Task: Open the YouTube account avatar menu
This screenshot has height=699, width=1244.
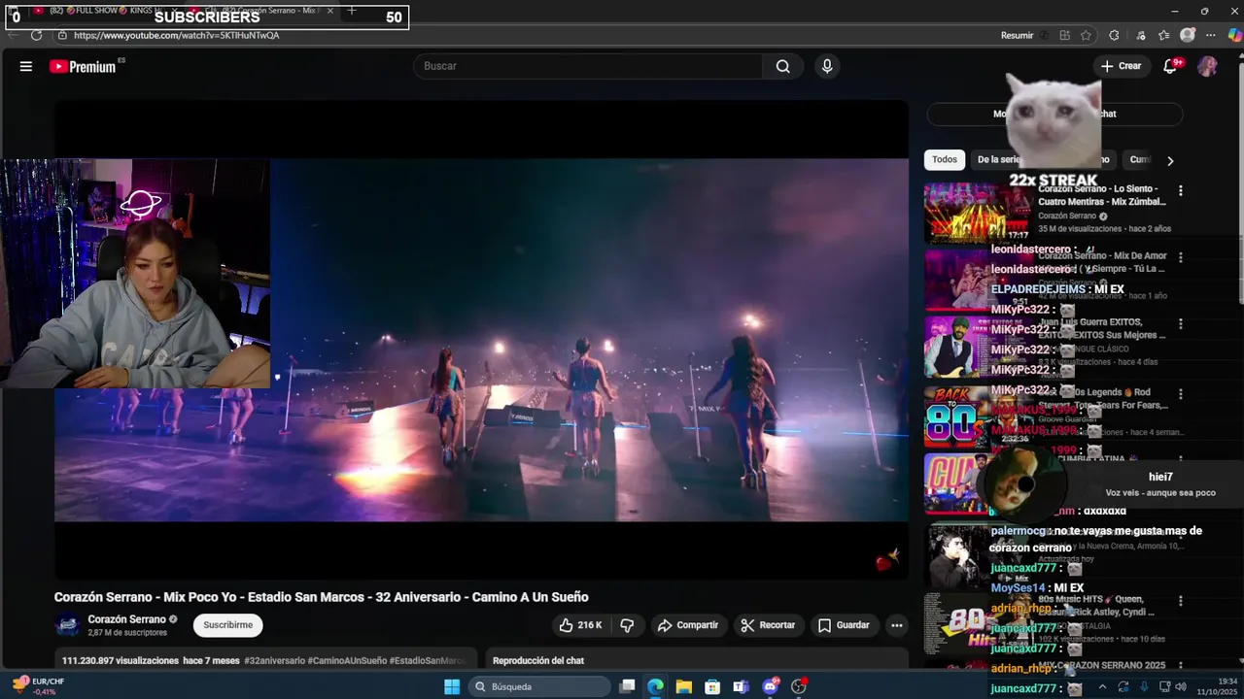Action: pos(1207,66)
